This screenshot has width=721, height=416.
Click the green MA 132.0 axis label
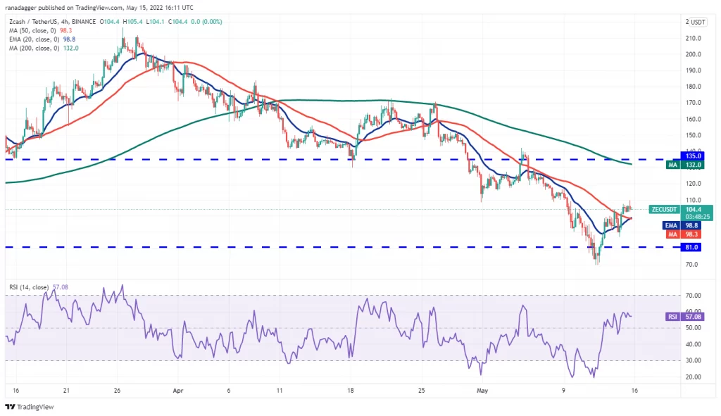[684, 165]
